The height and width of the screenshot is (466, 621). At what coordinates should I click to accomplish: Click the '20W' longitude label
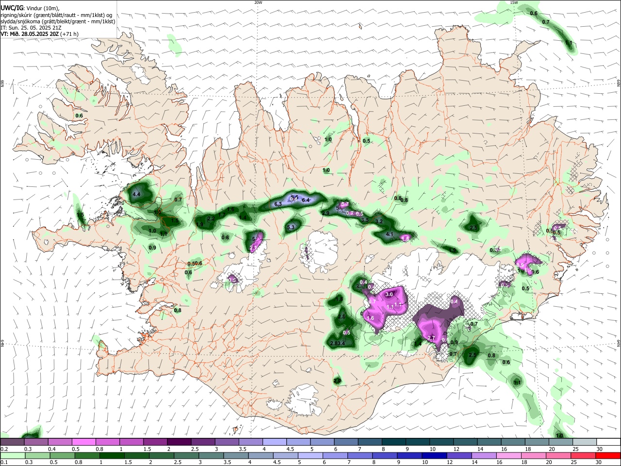(258, 2)
